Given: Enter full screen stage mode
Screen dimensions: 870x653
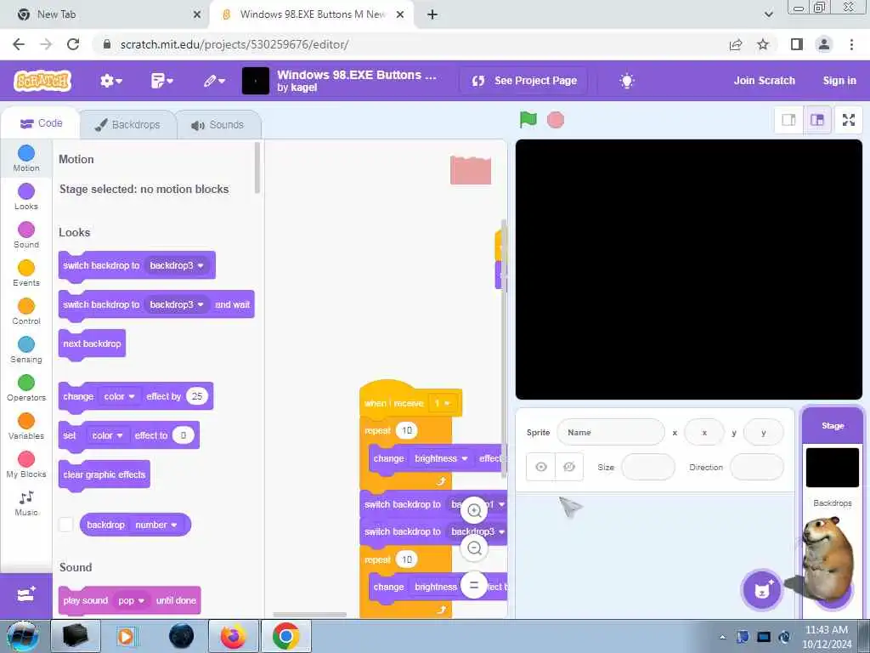Looking at the screenshot, I should [x=849, y=120].
